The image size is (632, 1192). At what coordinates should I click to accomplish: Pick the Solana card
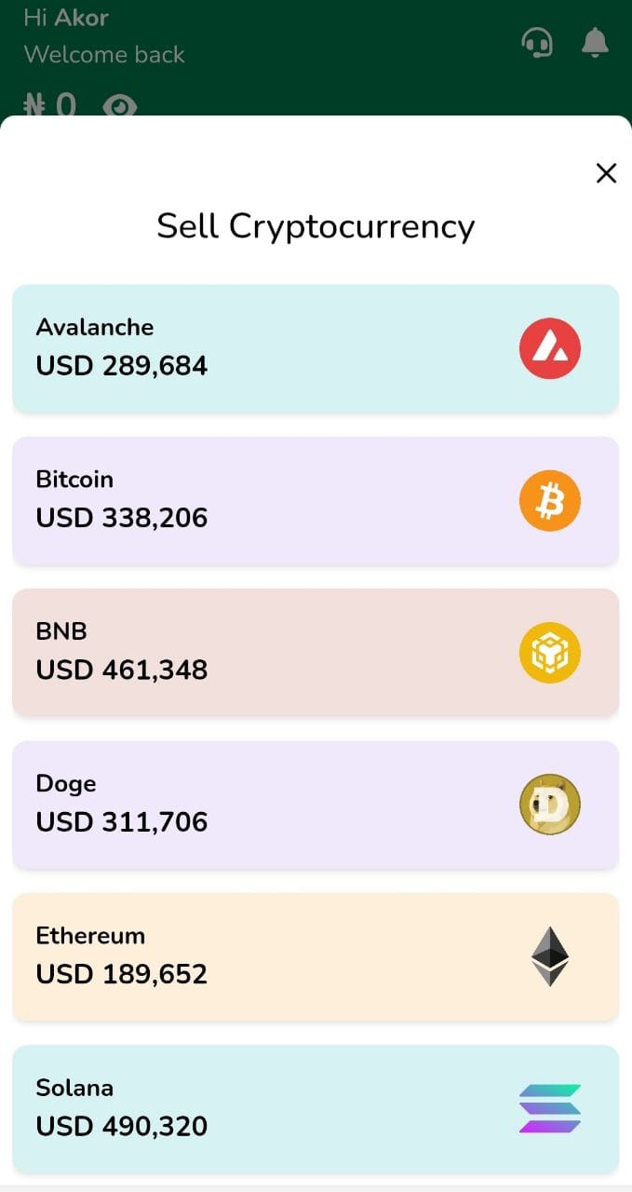279,1108
